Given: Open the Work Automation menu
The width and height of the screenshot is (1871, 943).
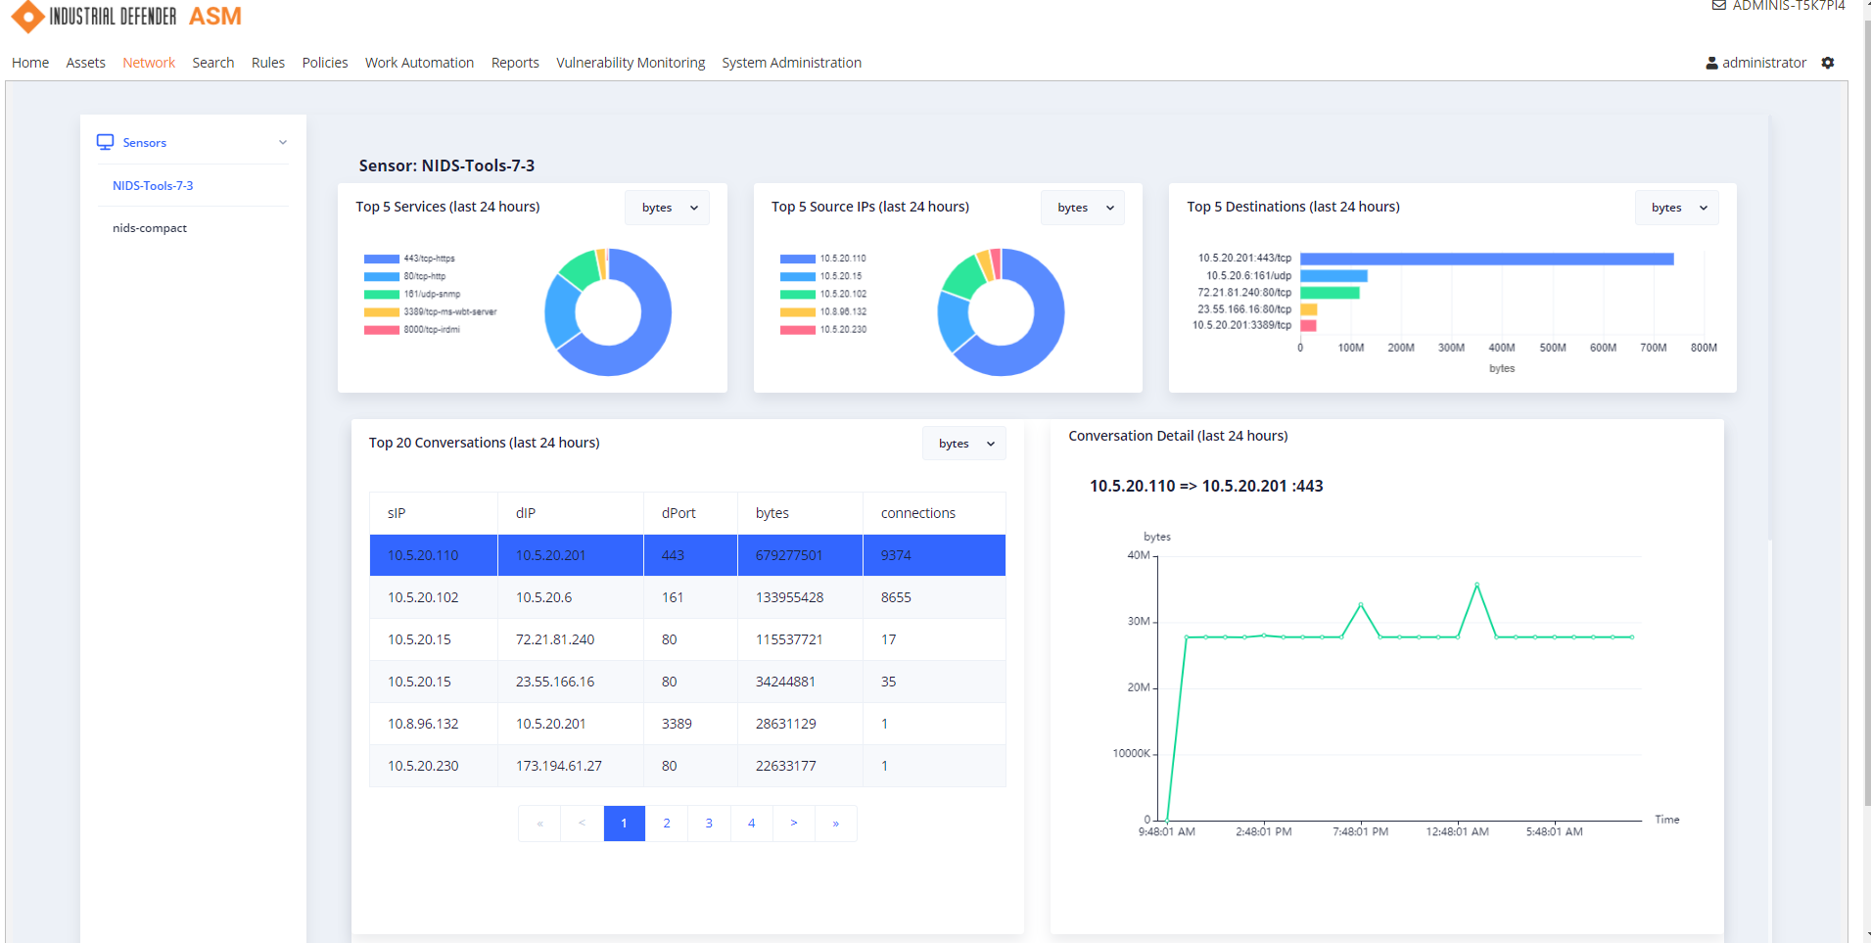Looking at the screenshot, I should (x=420, y=63).
